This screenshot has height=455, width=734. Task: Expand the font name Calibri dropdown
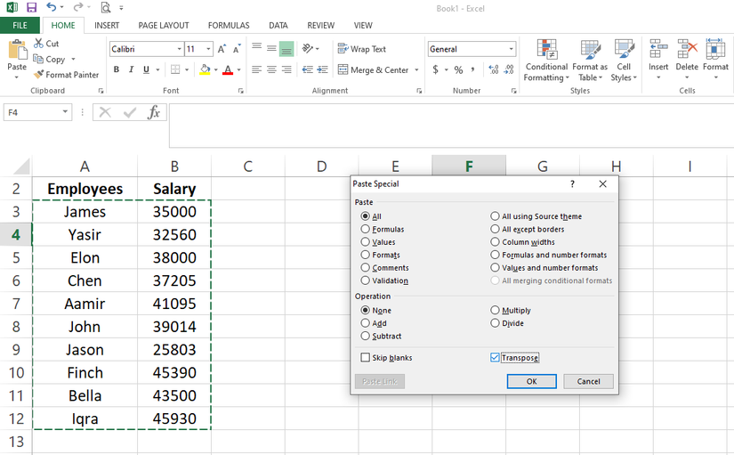point(179,50)
